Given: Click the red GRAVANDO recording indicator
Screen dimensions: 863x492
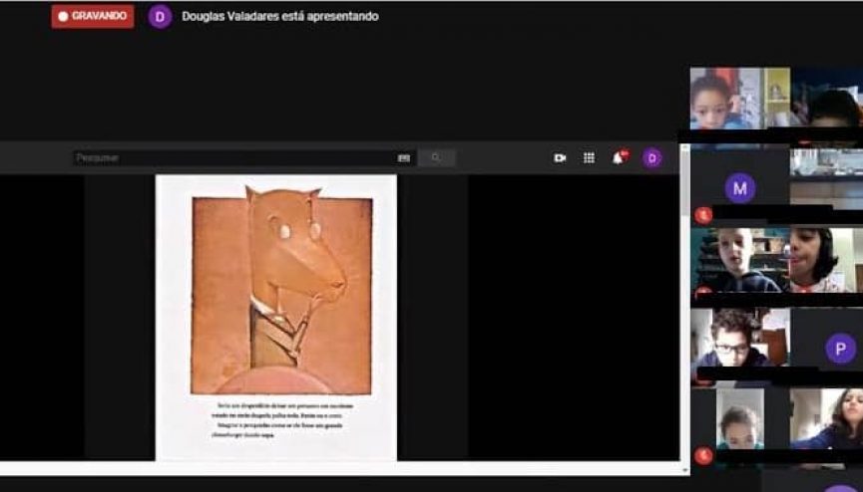Looking at the screenshot, I should [93, 17].
